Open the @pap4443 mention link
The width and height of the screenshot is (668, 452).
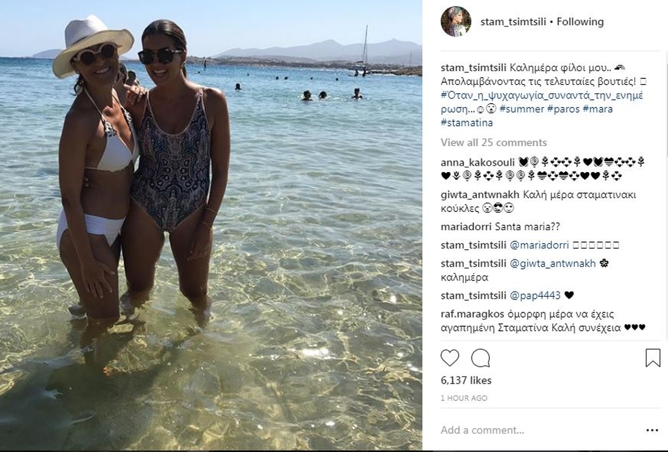[x=535, y=295]
